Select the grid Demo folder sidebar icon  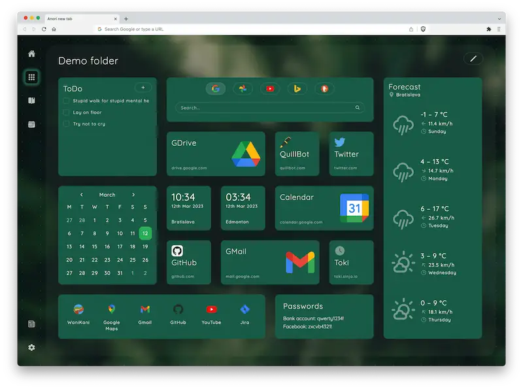[31, 77]
